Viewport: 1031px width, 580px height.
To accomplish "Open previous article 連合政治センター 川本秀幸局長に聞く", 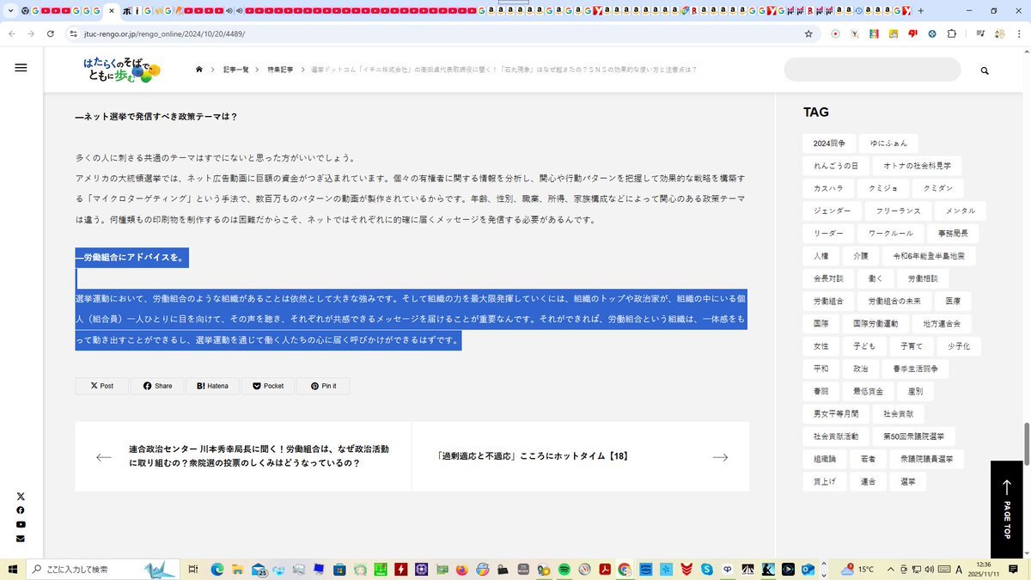I will (x=259, y=456).
